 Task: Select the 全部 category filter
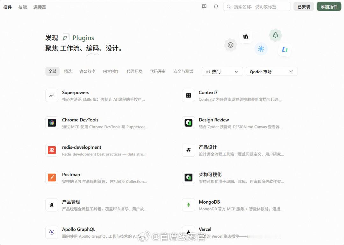(53, 71)
